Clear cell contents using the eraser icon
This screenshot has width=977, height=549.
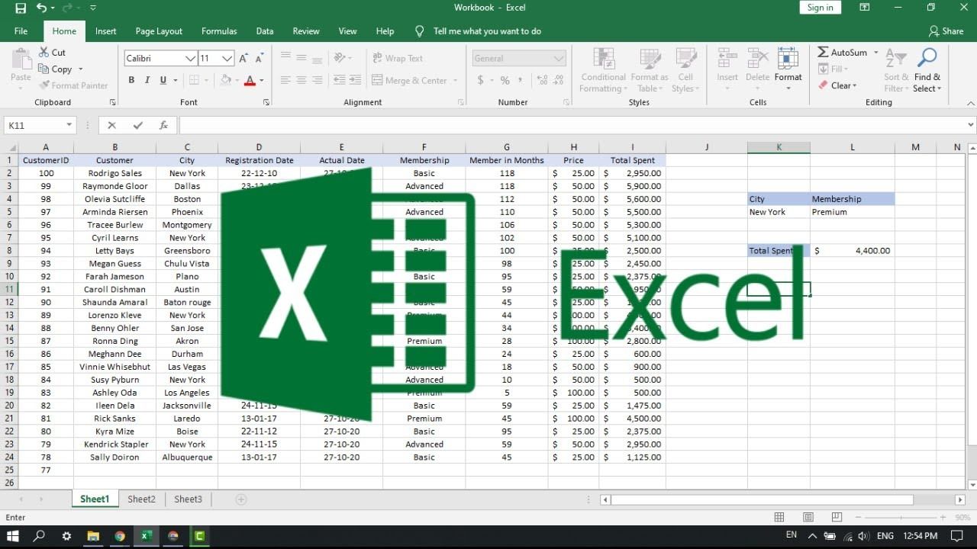823,85
